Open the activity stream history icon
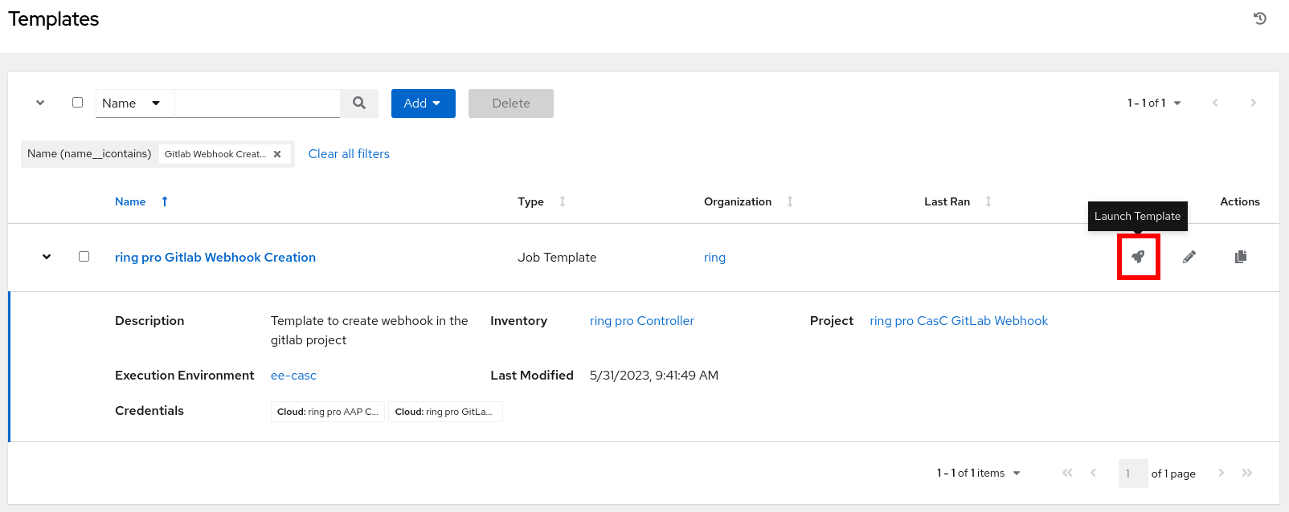 tap(1260, 18)
